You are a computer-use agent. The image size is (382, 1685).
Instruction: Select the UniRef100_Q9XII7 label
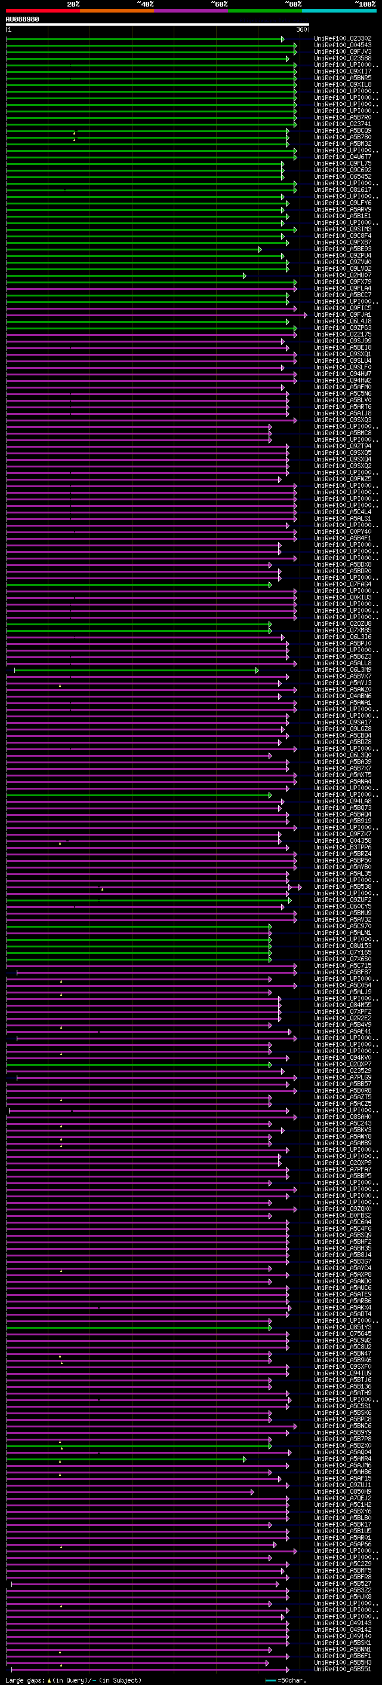pos(343,72)
